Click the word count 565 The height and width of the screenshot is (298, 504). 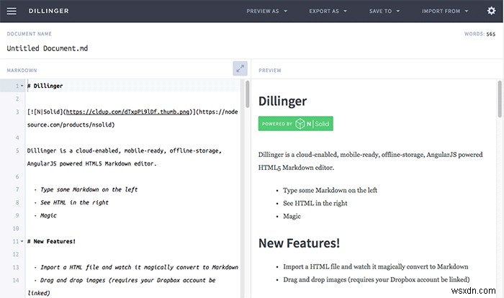tap(491, 34)
